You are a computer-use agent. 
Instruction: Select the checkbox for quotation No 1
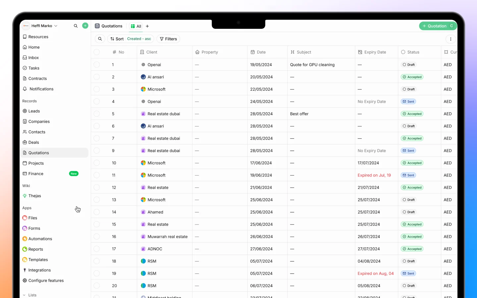(97, 65)
